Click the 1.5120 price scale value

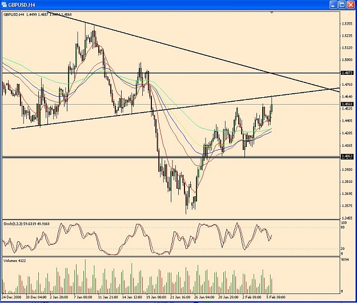[x=347, y=47]
